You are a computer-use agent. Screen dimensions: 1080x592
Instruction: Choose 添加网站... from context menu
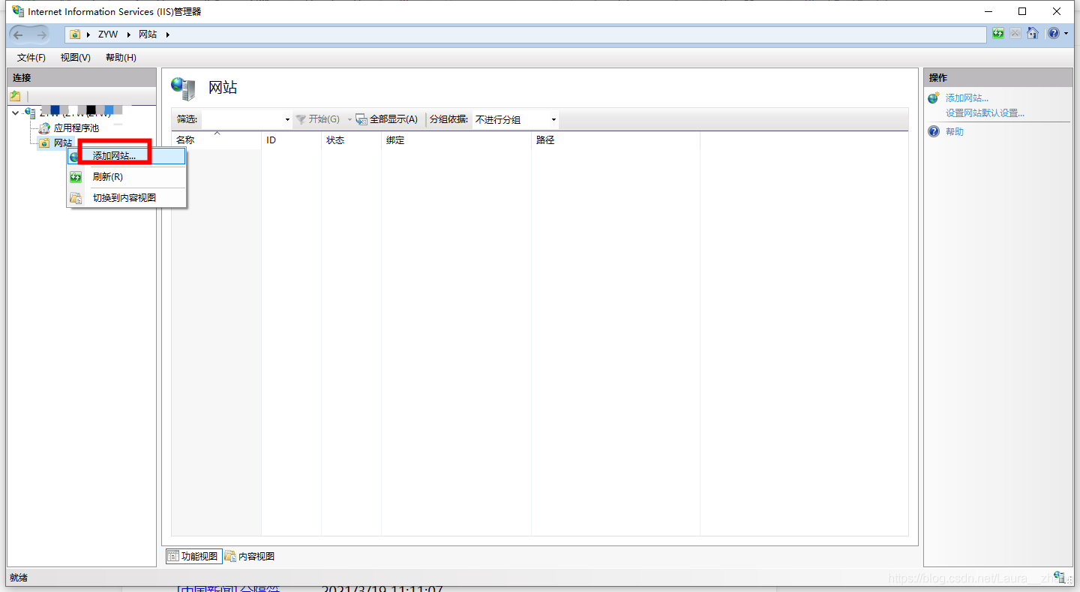click(126, 156)
